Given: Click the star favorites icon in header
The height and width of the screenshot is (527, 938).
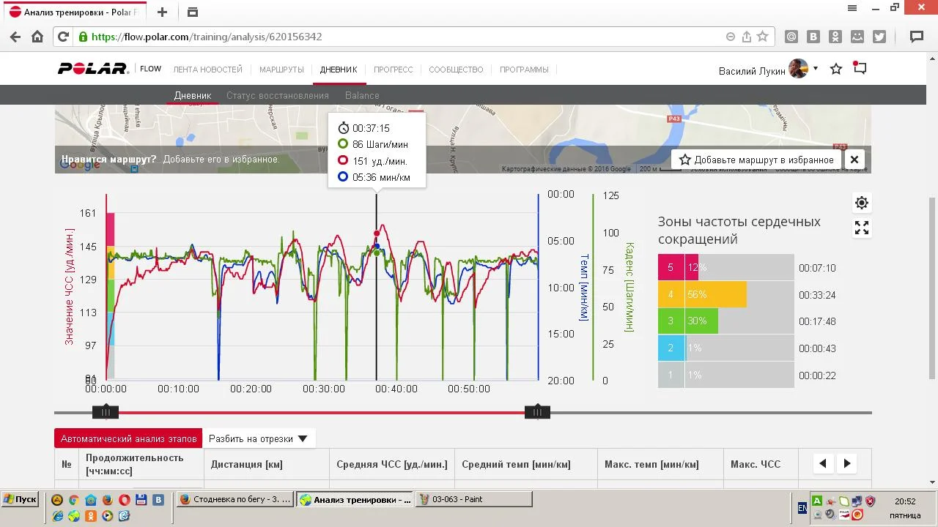Looking at the screenshot, I should [x=836, y=69].
